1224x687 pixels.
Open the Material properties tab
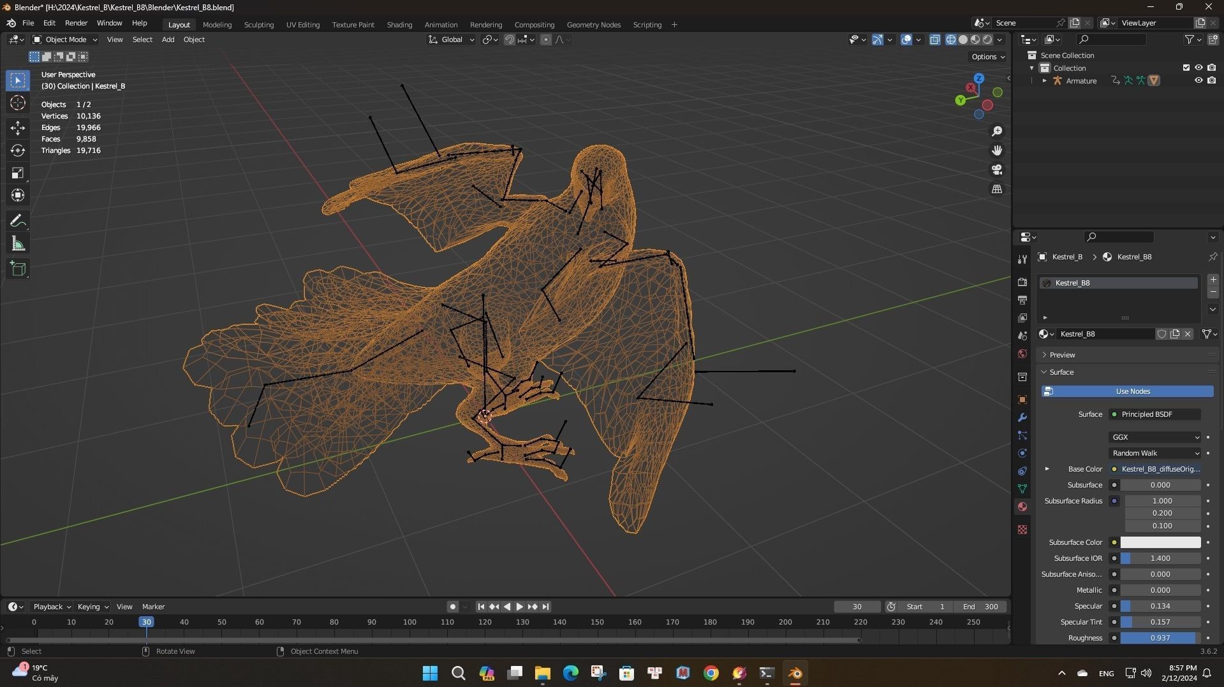coord(1022,507)
